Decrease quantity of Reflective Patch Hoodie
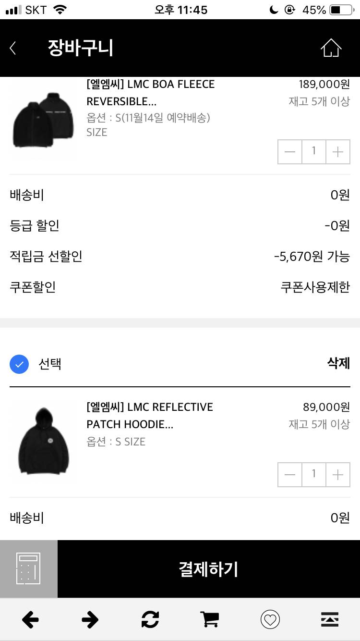 pos(290,475)
